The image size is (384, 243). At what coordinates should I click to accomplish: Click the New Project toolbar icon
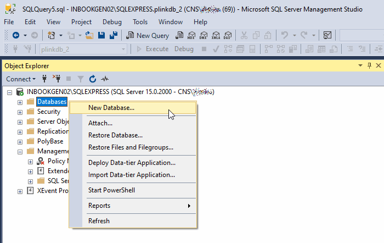pyautogui.click(x=52, y=36)
